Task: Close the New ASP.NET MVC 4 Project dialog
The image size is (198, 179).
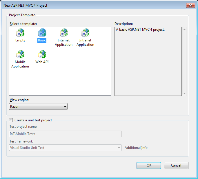Action: [x=190, y=6]
